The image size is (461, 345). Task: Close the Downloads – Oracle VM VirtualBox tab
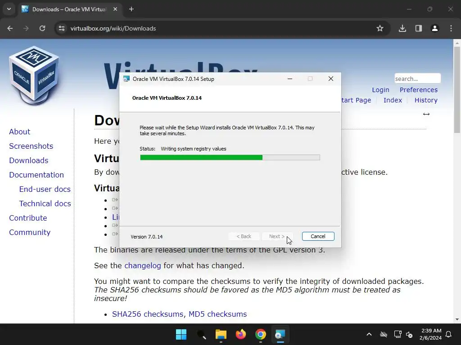point(115,9)
